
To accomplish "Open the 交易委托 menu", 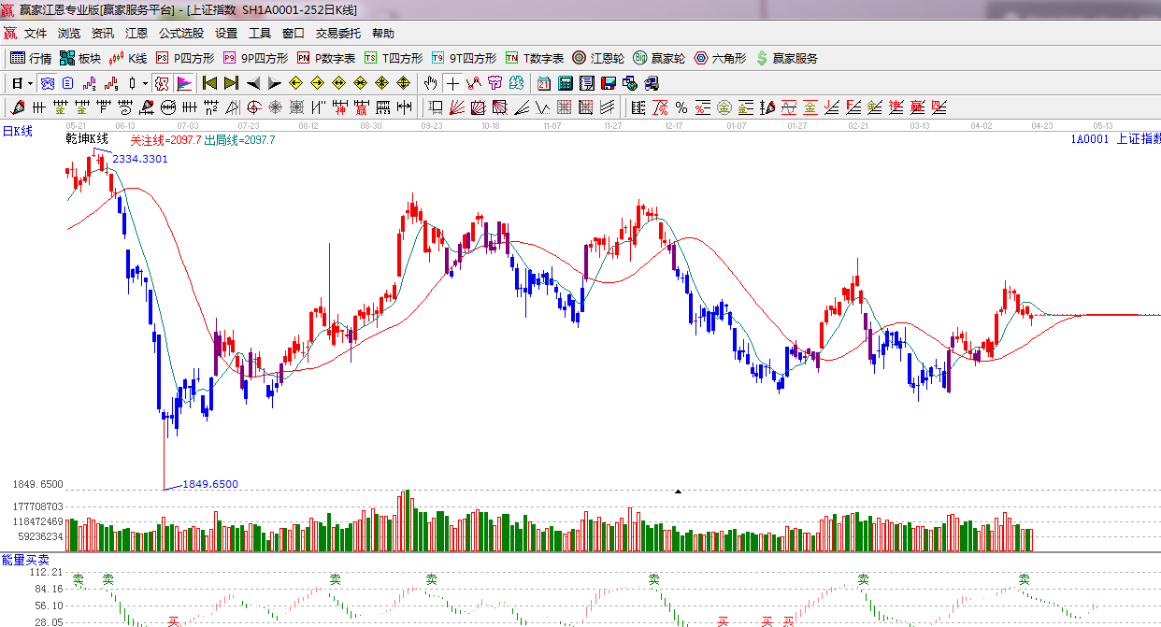I will pos(337,34).
